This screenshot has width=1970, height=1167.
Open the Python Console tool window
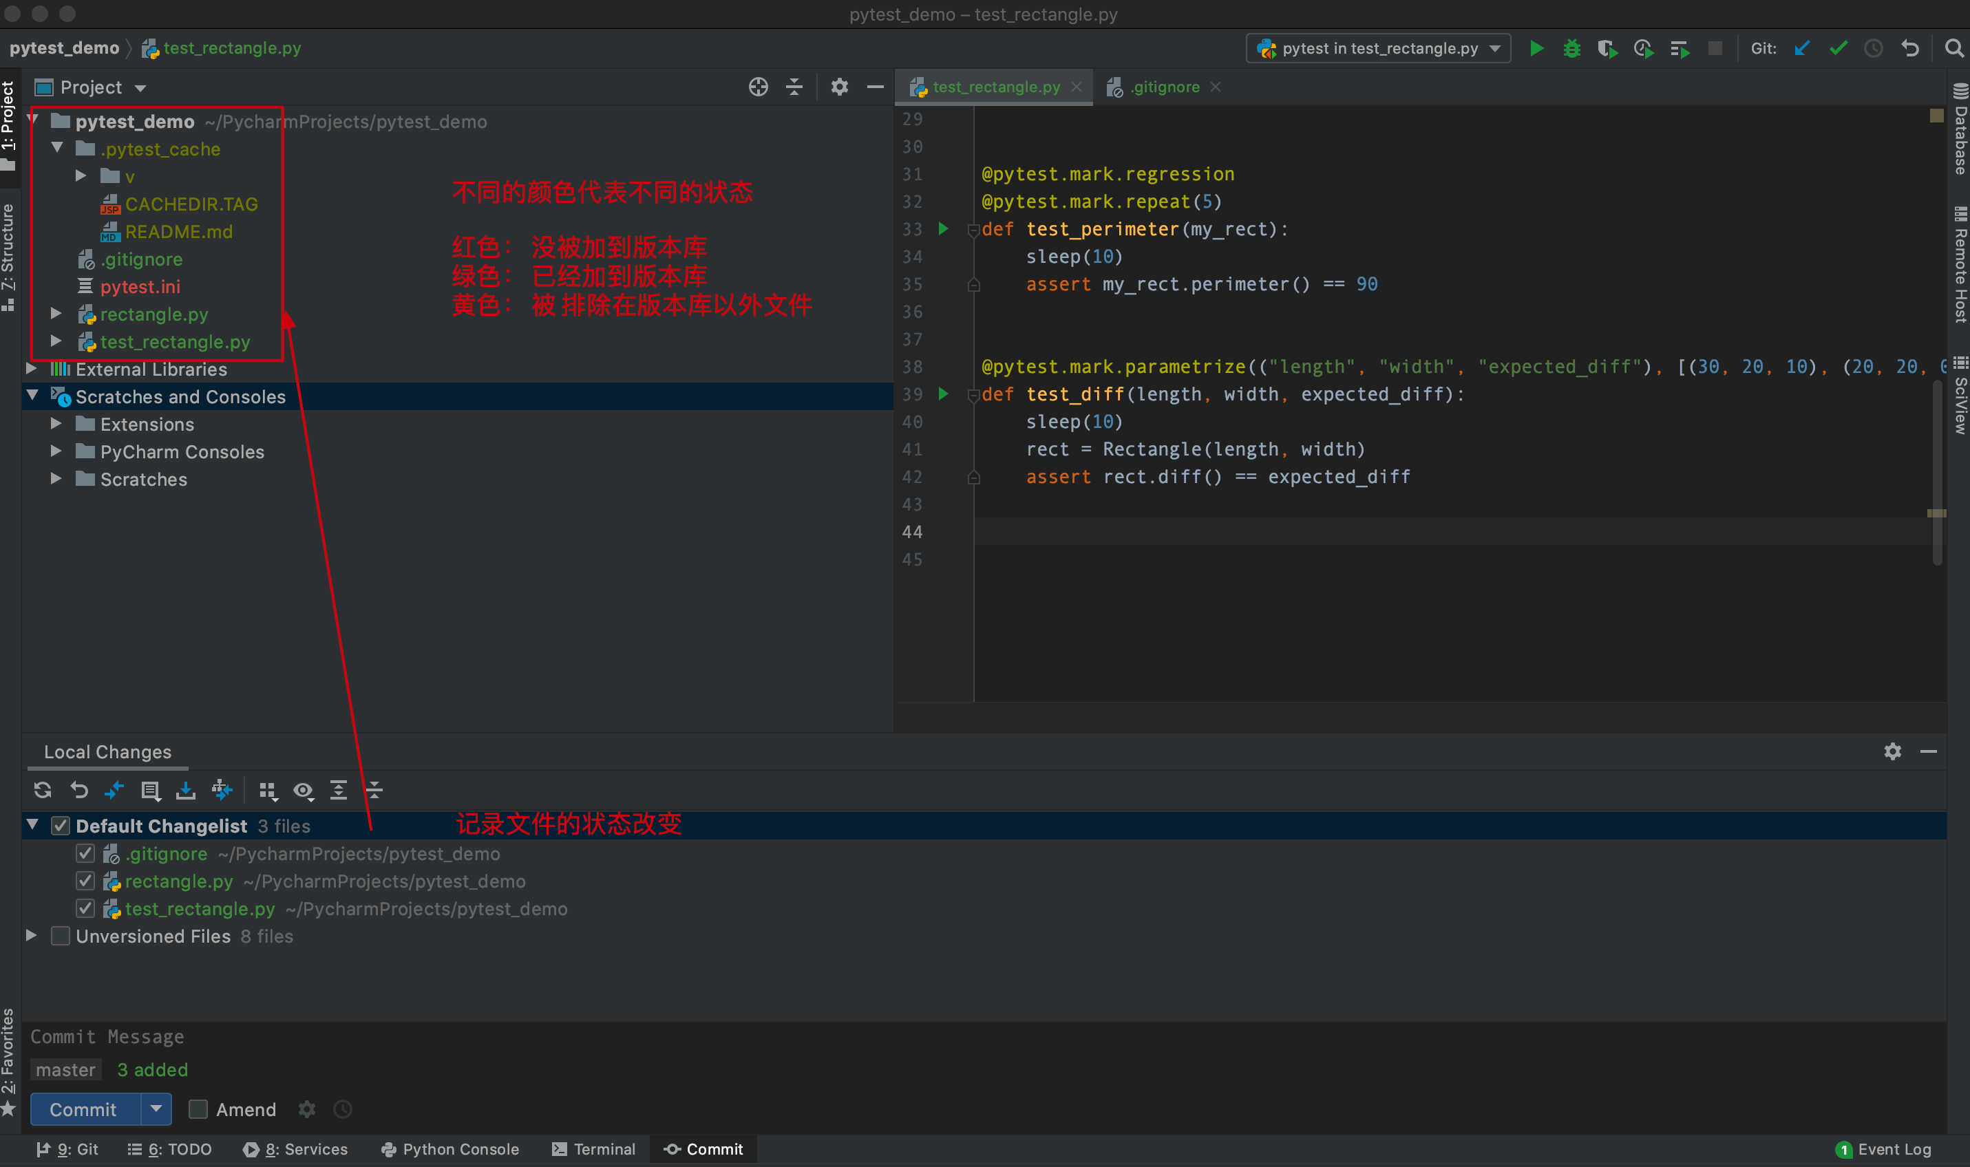pos(450,1149)
